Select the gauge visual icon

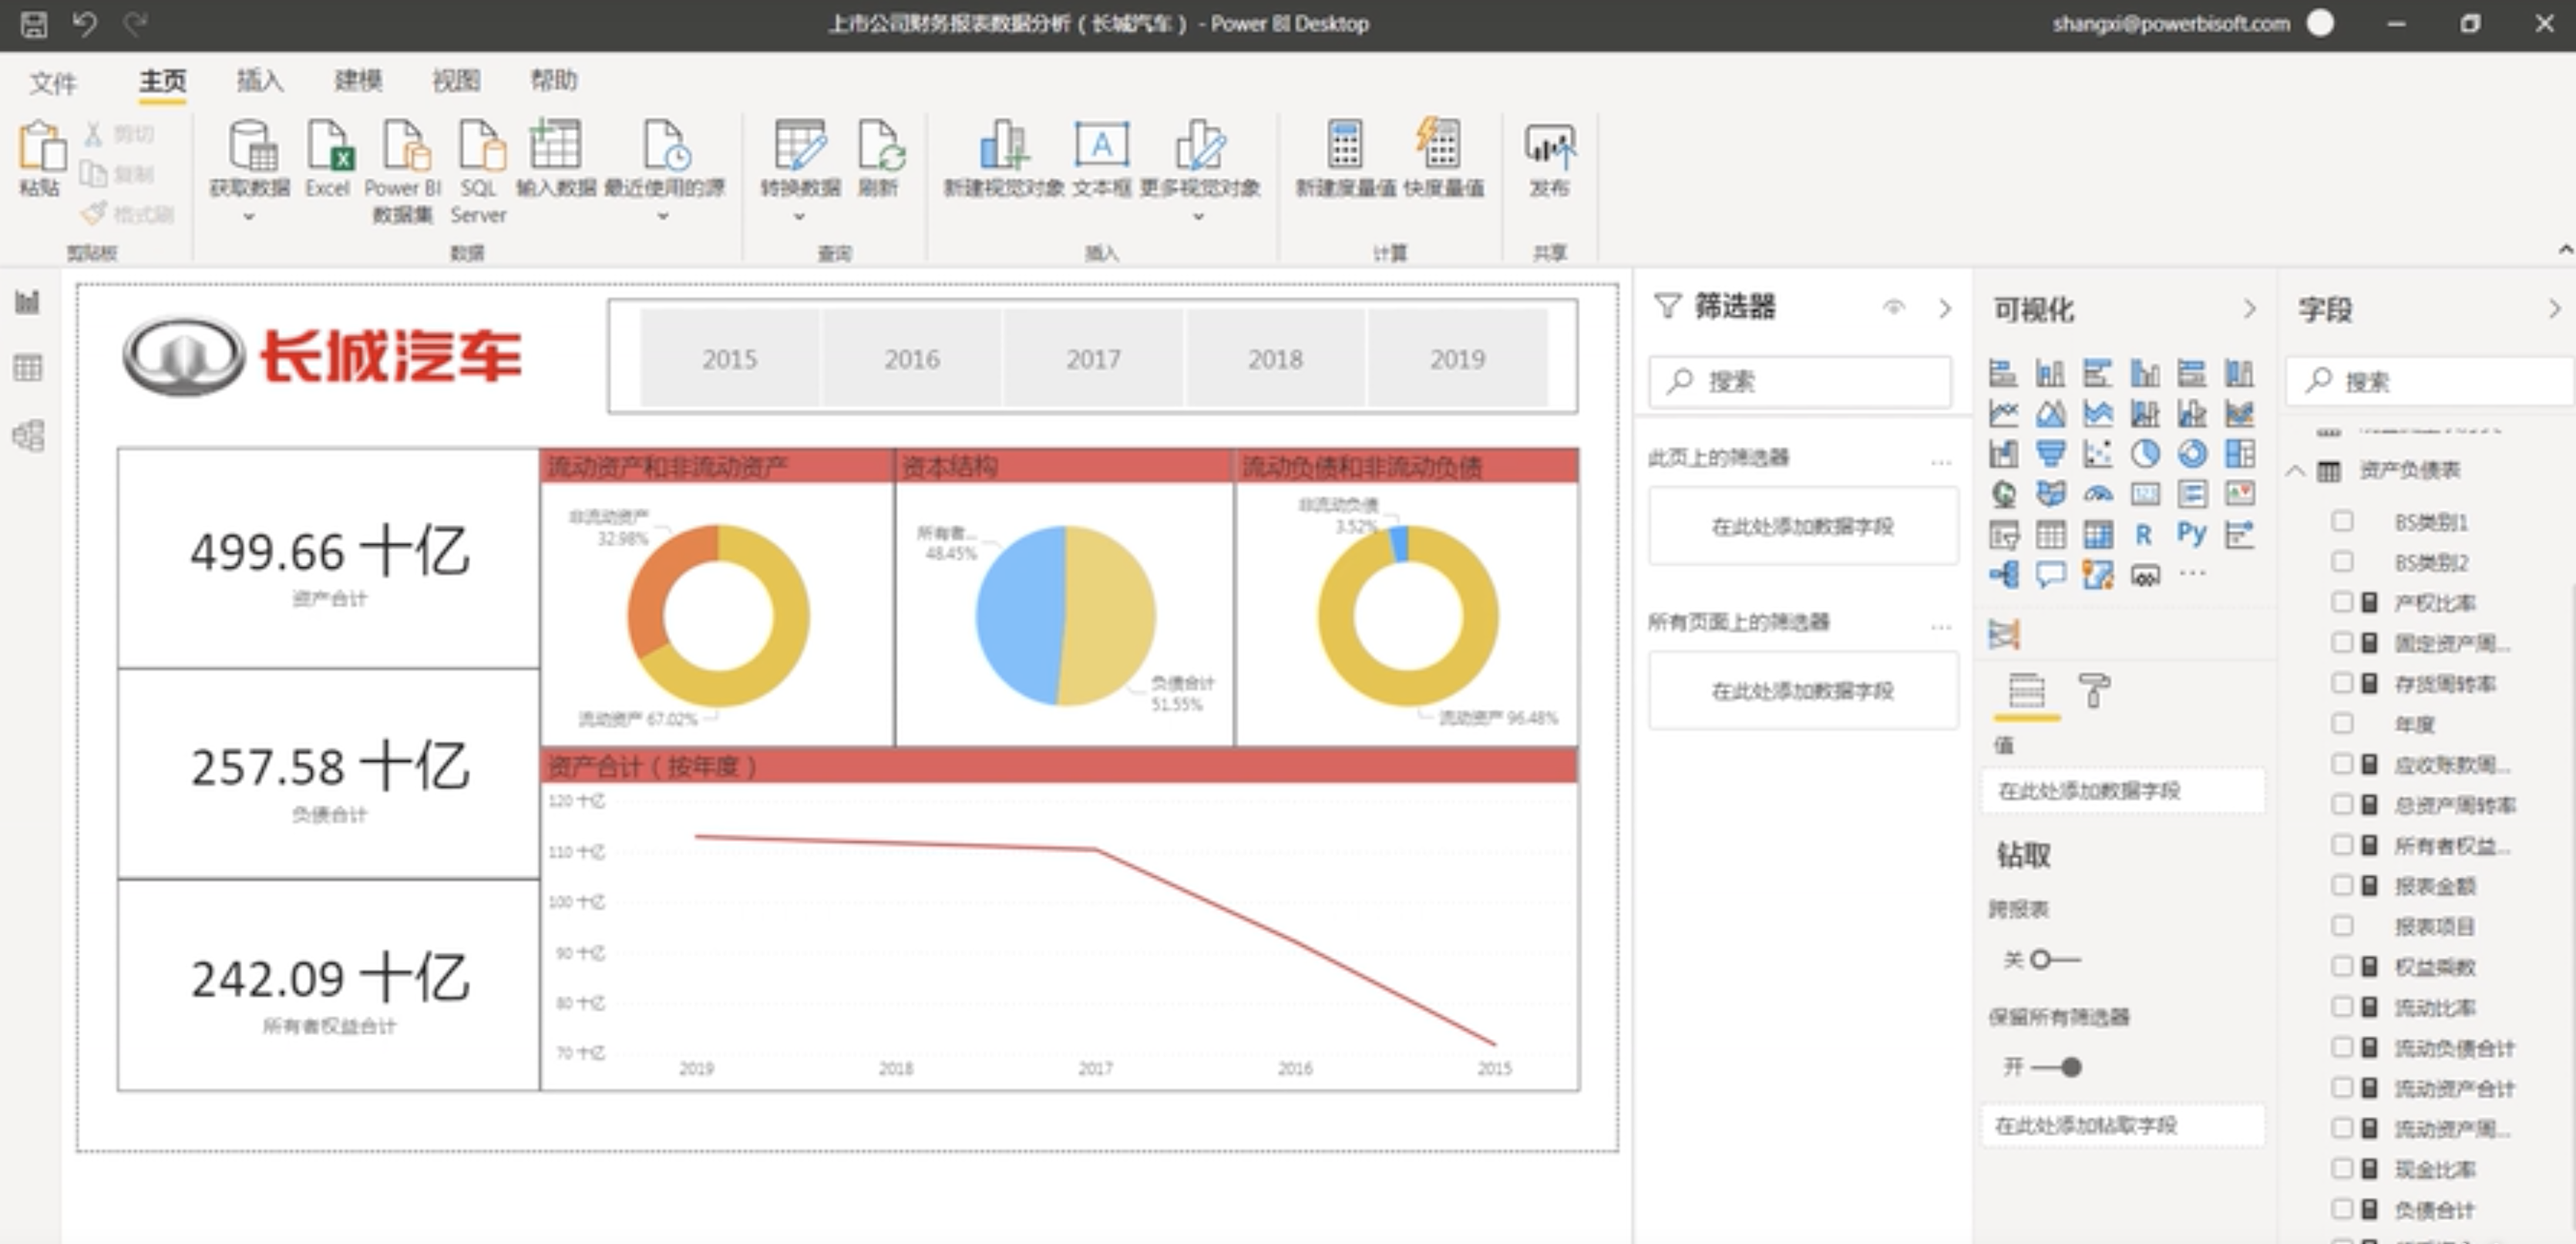pos(2098,493)
